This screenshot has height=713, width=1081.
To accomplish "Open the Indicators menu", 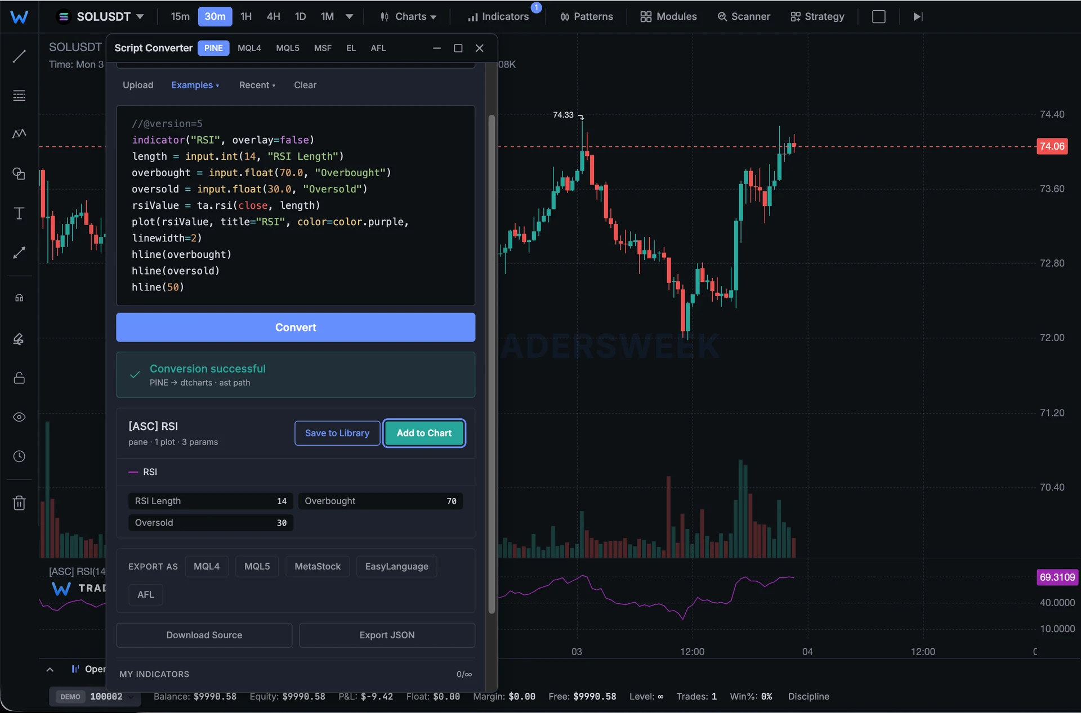I will click(499, 17).
